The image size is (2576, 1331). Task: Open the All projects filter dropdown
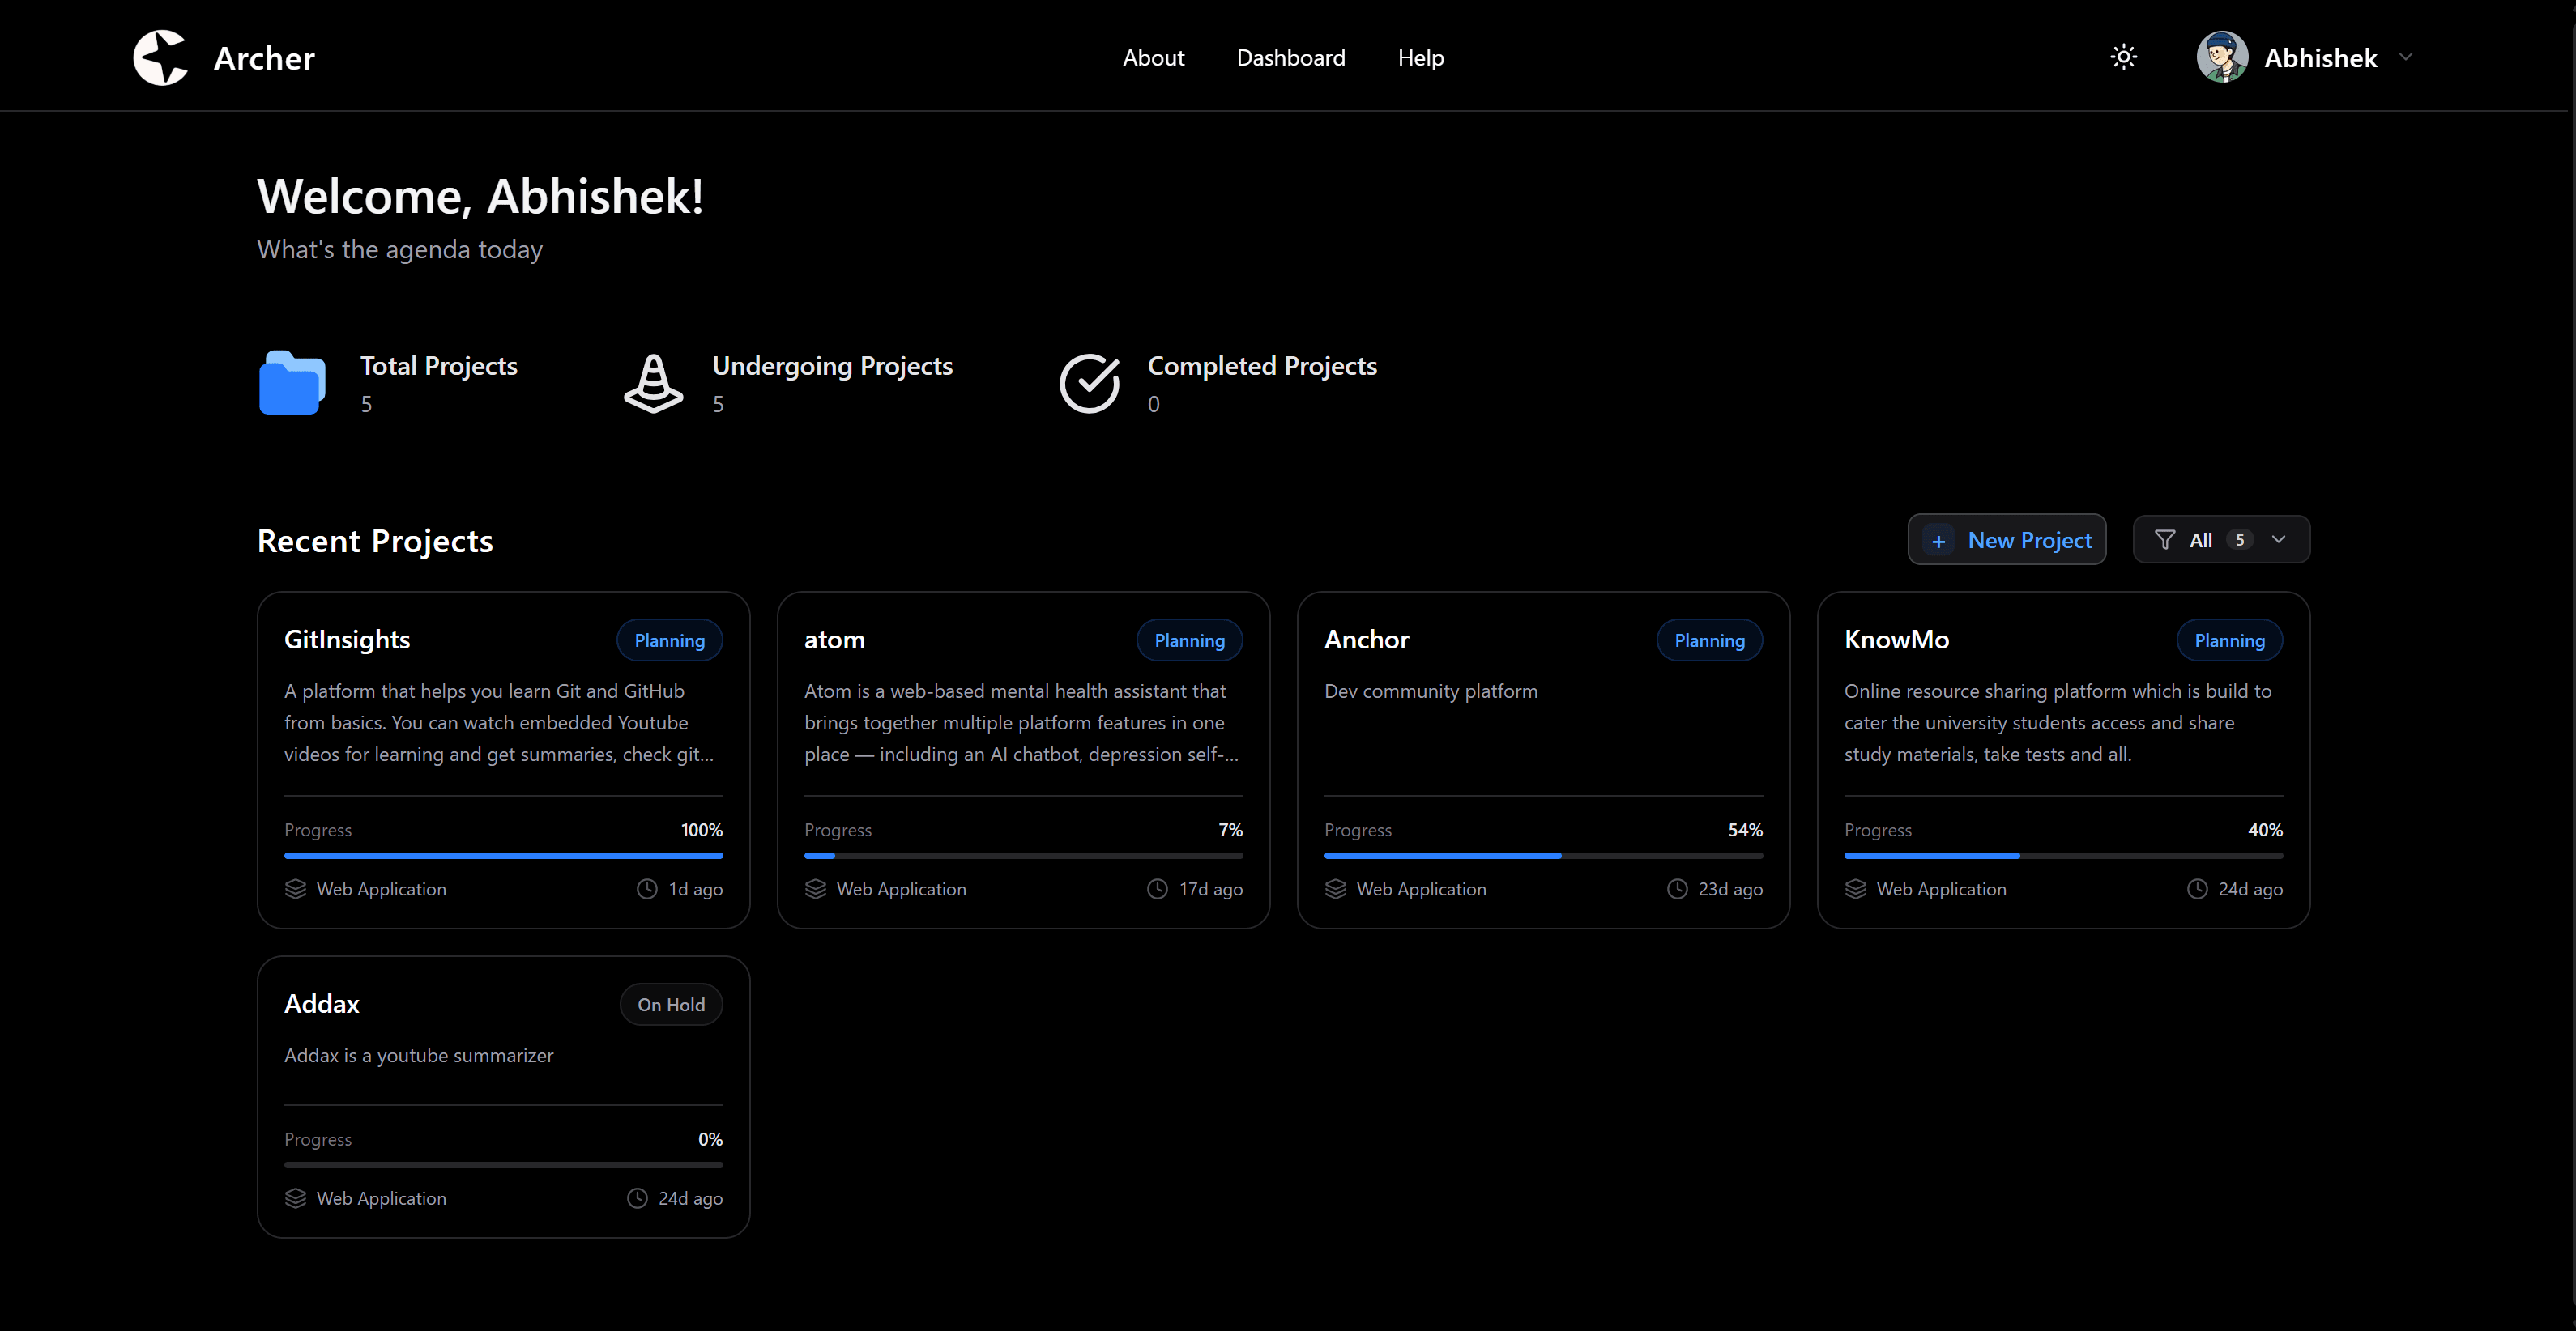[2220, 539]
